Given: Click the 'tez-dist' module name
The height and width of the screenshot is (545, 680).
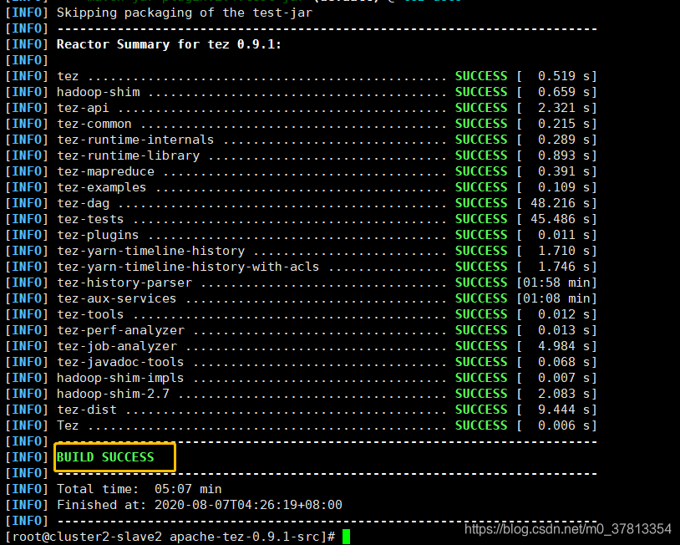Looking at the screenshot, I should pos(87,410).
